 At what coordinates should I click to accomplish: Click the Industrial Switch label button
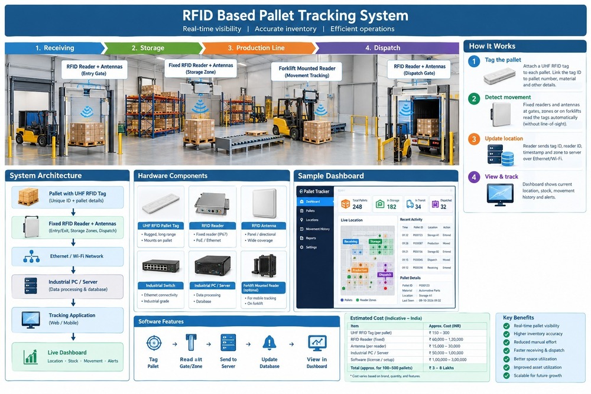(161, 285)
